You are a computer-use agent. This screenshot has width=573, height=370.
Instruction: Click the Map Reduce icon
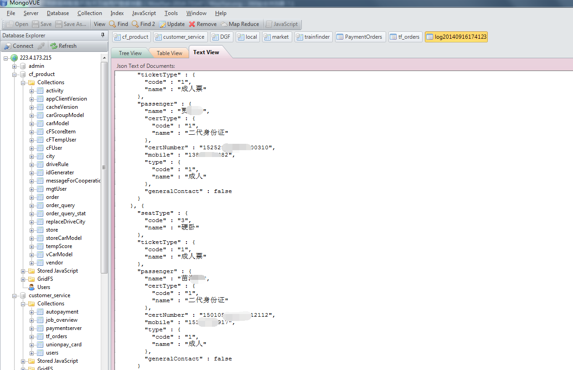click(x=224, y=24)
